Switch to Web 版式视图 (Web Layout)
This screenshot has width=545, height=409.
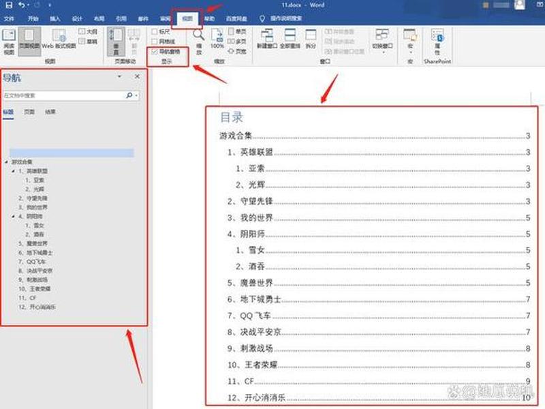59,39
